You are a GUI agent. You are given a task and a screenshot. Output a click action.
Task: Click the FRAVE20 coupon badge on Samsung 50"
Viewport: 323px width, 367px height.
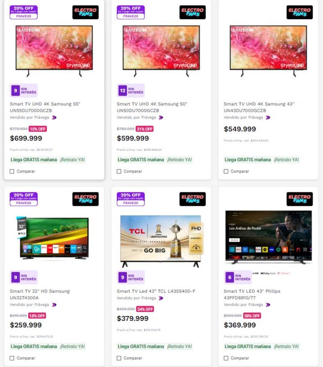[x=130, y=12]
